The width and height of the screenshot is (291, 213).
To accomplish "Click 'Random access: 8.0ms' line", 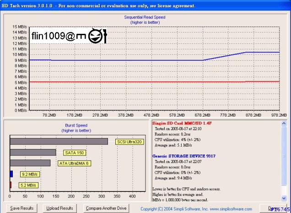I will coord(172,167).
